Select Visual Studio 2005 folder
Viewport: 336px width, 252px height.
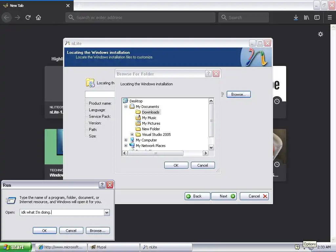click(x=156, y=134)
